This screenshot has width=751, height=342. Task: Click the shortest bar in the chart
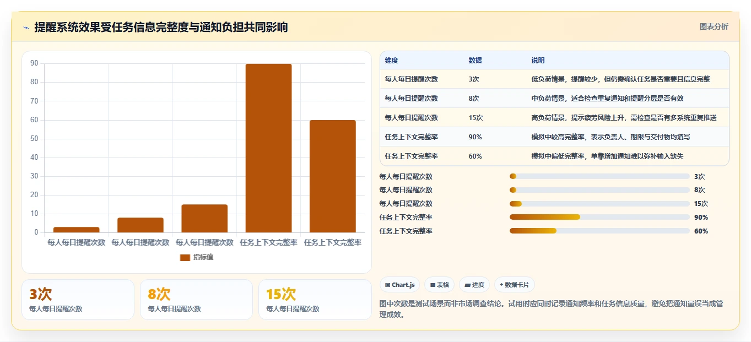coord(77,230)
